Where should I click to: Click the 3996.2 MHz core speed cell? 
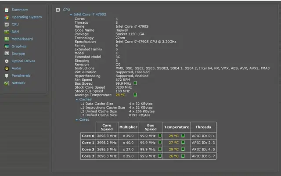pos(107,143)
